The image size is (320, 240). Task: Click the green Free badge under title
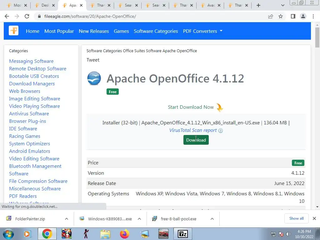click(112, 92)
